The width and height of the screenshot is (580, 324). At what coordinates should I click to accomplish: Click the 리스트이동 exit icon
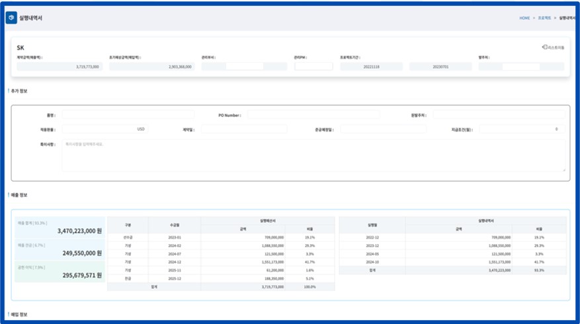point(544,48)
